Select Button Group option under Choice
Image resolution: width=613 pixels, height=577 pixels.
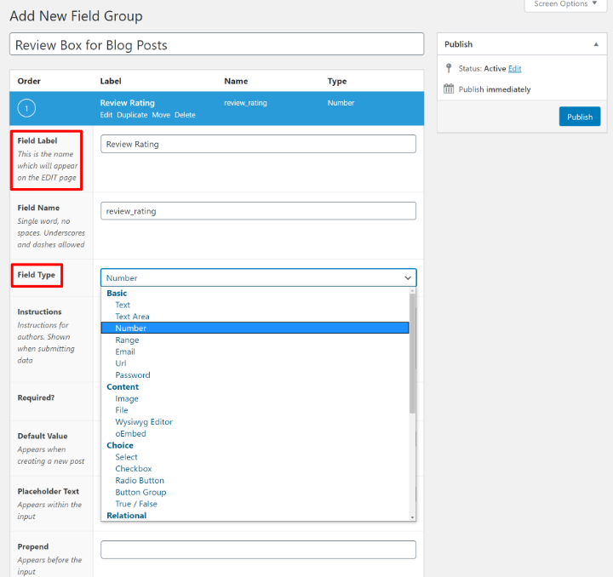(x=255, y=492)
